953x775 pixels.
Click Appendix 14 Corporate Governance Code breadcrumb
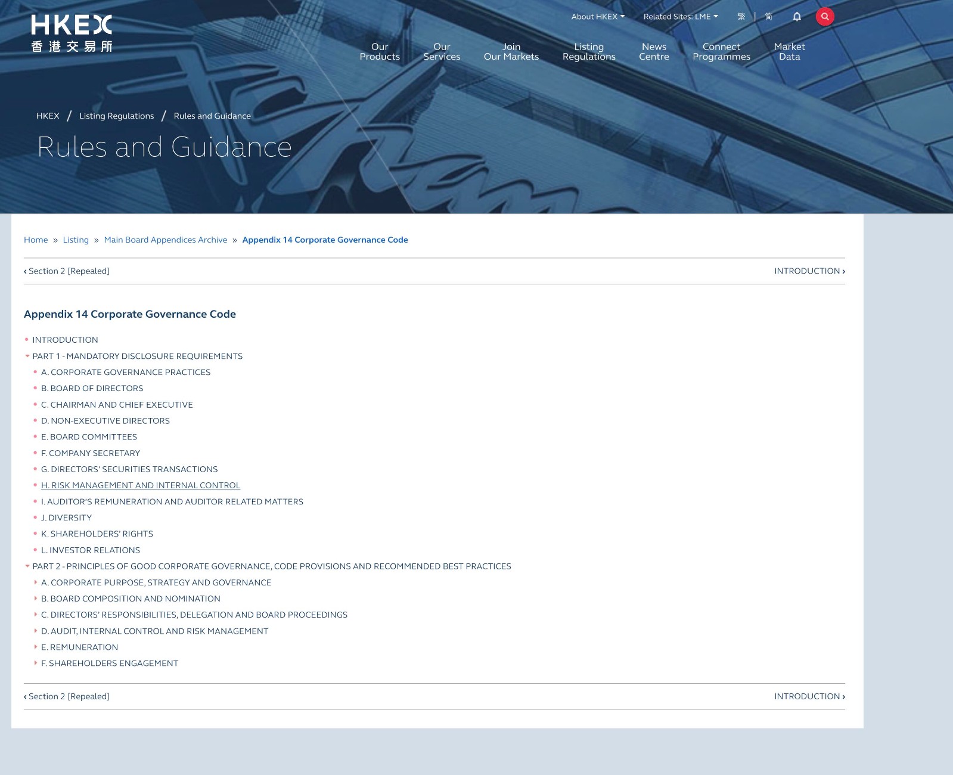click(325, 240)
